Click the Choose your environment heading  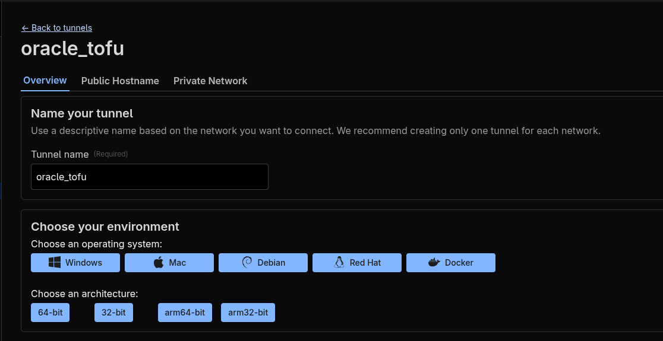pos(105,227)
